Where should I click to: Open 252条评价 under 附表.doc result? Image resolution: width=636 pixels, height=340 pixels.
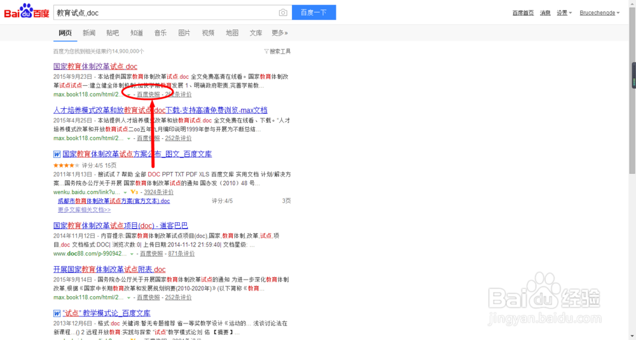click(178, 297)
